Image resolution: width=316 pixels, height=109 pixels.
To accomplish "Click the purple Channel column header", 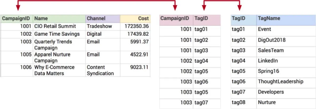I will click(x=103, y=18).
